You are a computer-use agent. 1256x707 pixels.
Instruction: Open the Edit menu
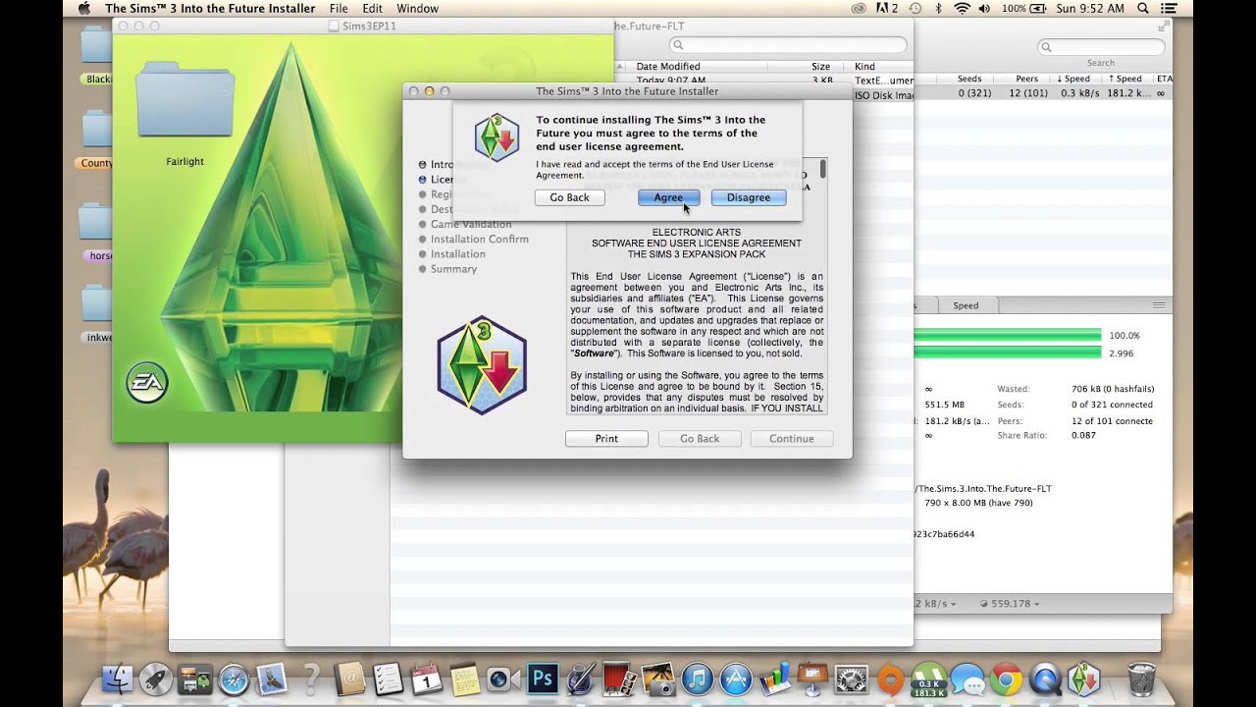point(372,8)
